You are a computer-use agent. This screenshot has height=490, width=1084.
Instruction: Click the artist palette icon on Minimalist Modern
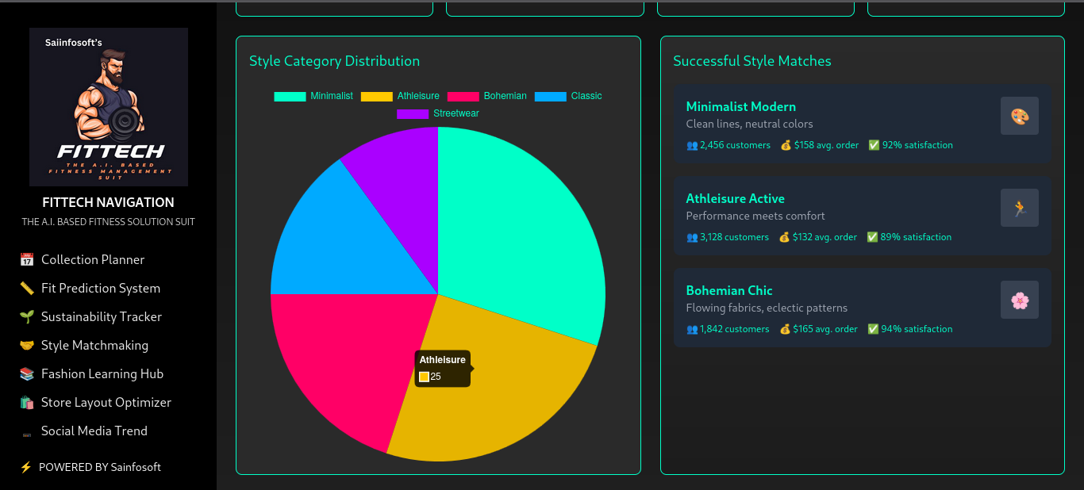[1019, 116]
